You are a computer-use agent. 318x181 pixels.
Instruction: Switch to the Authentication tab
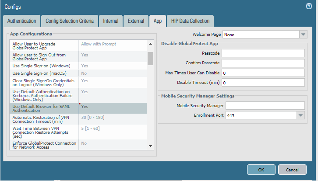coord(22,21)
